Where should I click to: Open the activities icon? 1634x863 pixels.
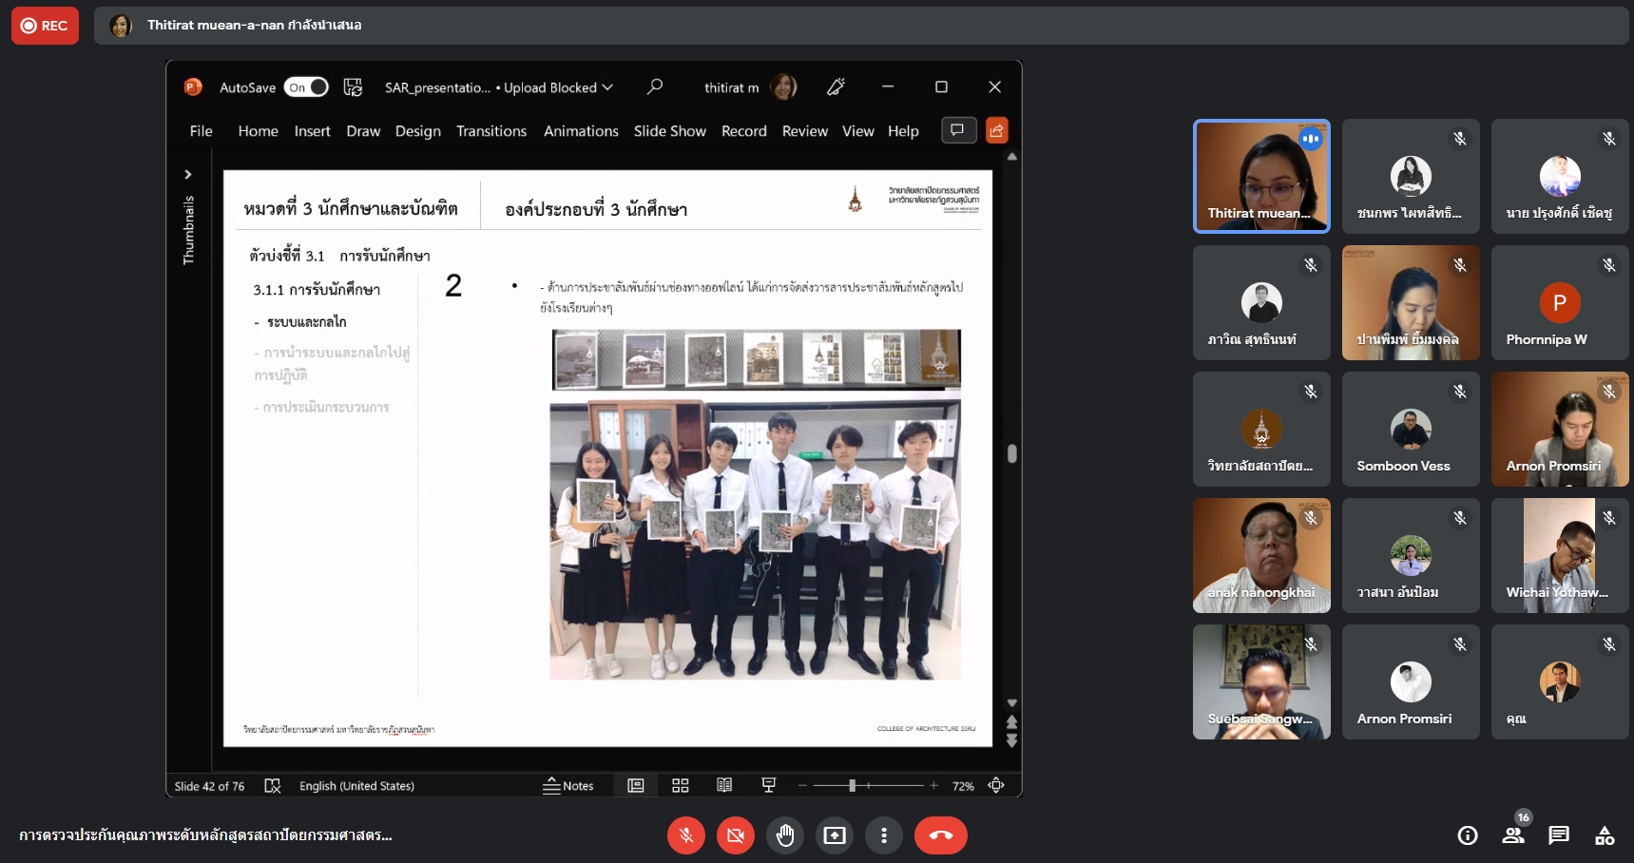tap(1605, 835)
